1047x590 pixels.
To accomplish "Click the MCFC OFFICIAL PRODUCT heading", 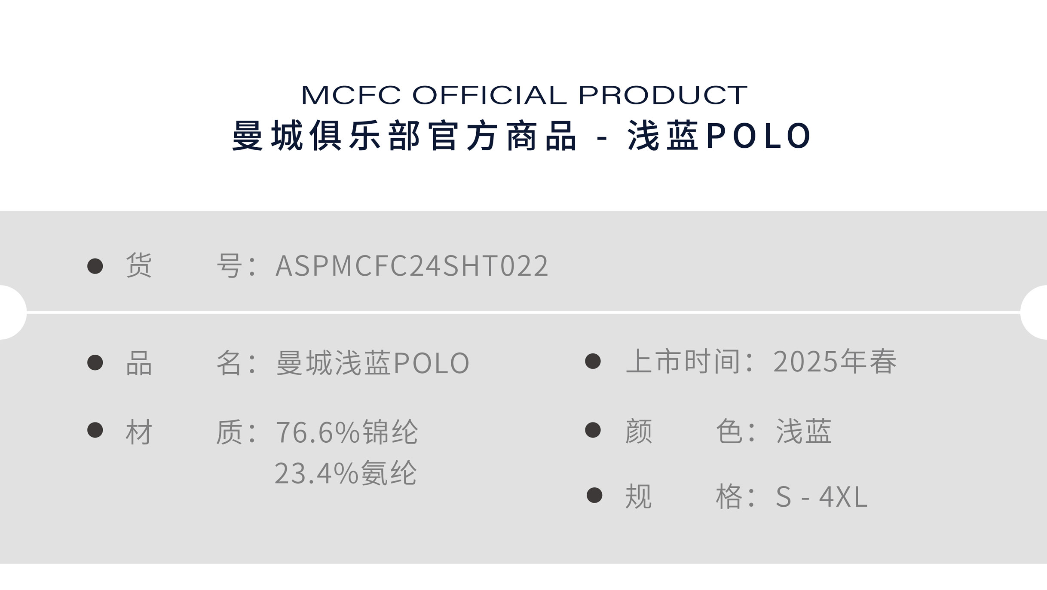I will tap(524, 95).
